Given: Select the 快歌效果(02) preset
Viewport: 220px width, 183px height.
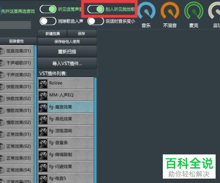Looking at the screenshot, I should [x=17, y=99].
